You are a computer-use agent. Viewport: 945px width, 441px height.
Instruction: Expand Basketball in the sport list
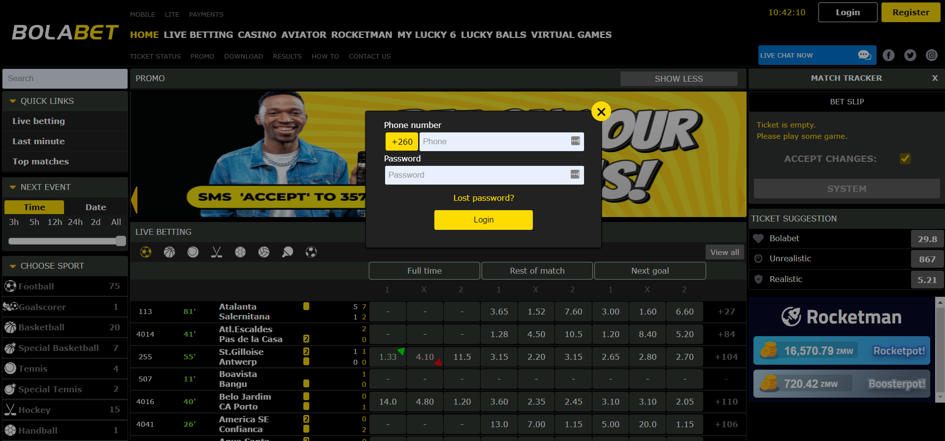65,327
